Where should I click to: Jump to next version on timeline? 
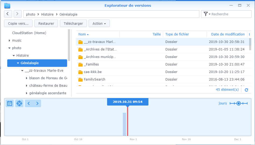(37, 103)
